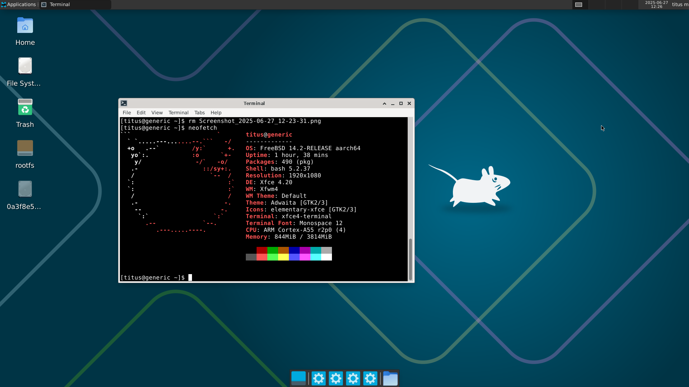Open the View menu in the Terminal
Viewport: 689px width, 387px height.
click(x=157, y=113)
